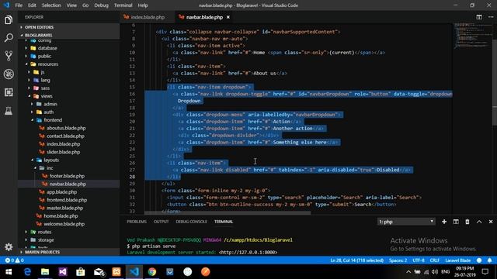Image resolution: width=497 pixels, height=279 pixels.
Task: Click the Split Editor icon
Action: [x=479, y=17]
